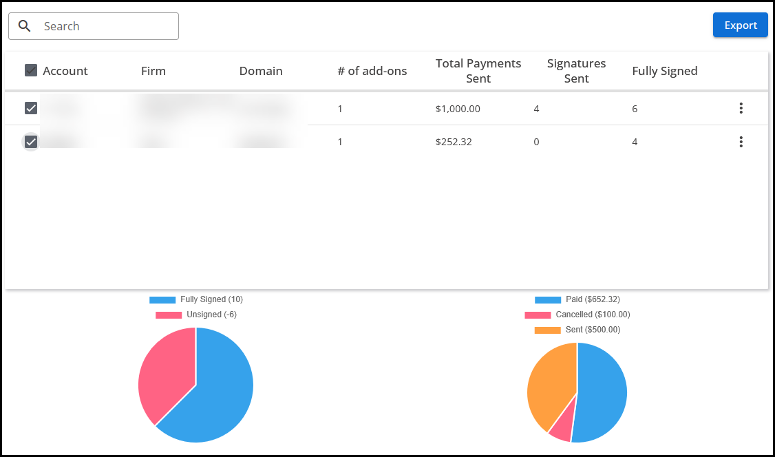The width and height of the screenshot is (775, 457).
Task: Sort the table by the Account column
Action: pyautogui.click(x=65, y=70)
